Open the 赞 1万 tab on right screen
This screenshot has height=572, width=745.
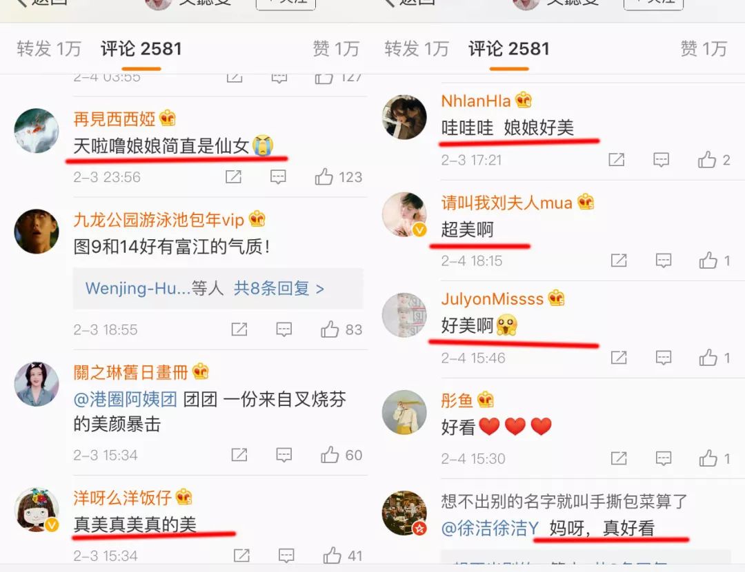704,49
